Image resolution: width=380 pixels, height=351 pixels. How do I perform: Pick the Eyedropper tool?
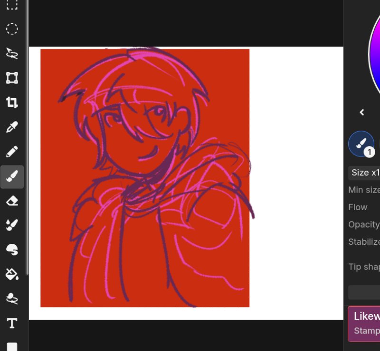tap(12, 127)
